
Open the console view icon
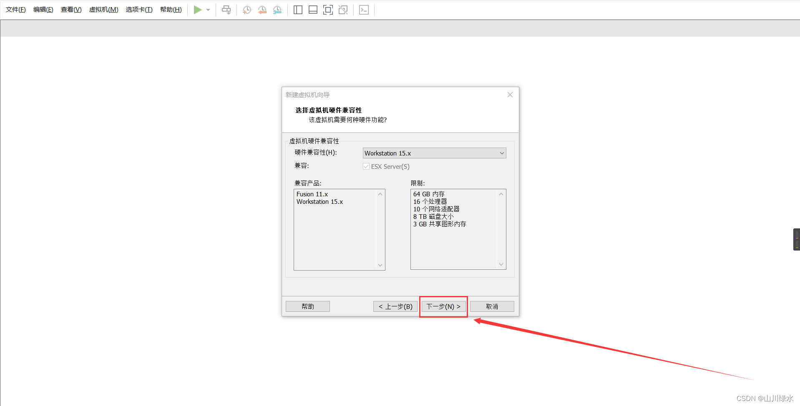(364, 10)
